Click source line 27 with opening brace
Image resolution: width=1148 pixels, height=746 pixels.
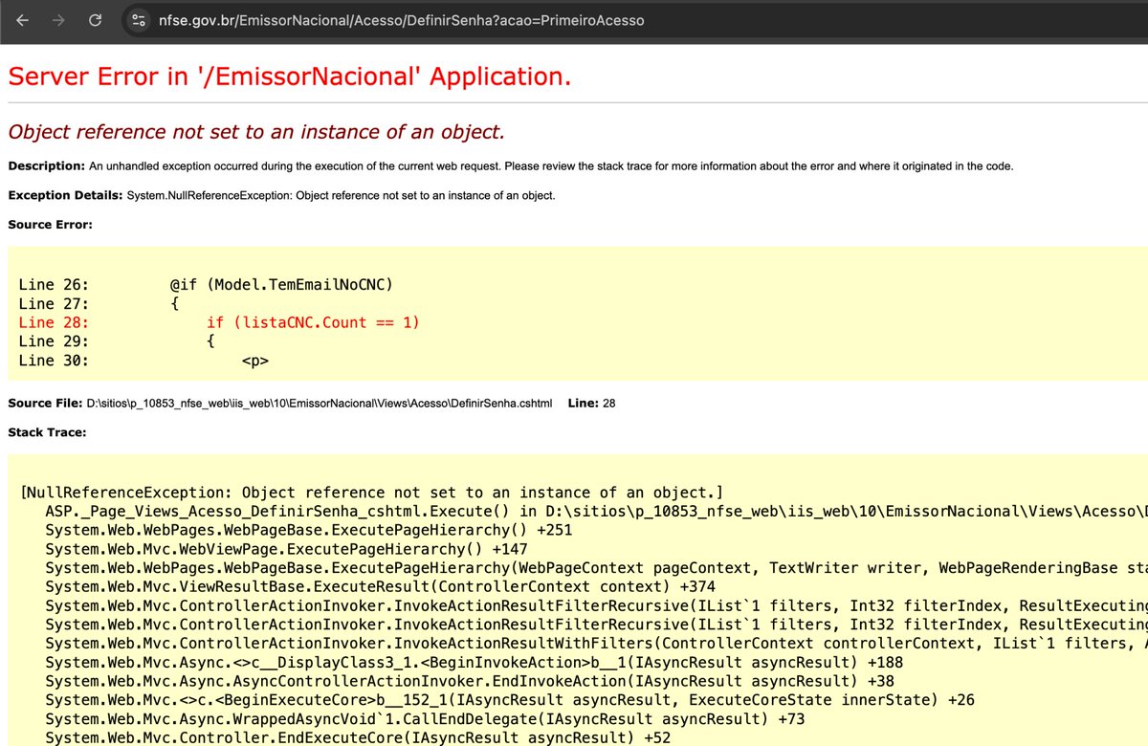(x=99, y=304)
